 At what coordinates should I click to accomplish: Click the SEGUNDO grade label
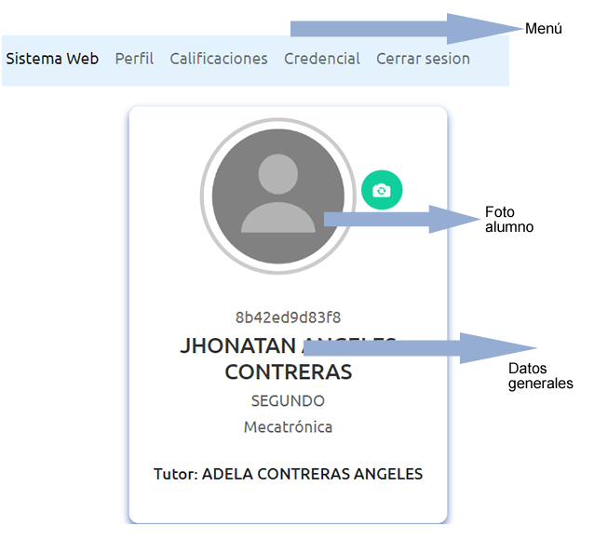coord(288,401)
